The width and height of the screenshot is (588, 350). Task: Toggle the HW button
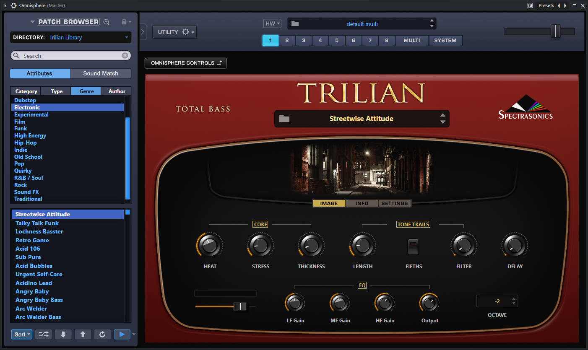pyautogui.click(x=272, y=24)
